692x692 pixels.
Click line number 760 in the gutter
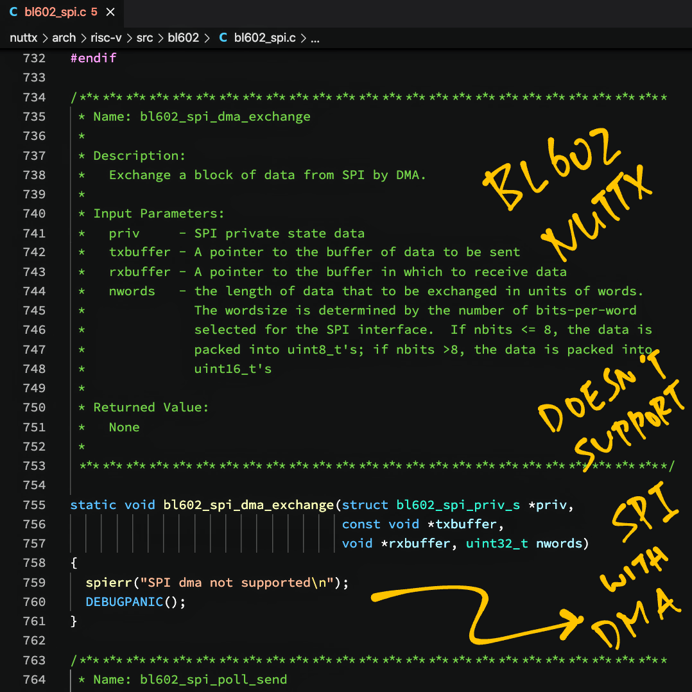click(34, 602)
